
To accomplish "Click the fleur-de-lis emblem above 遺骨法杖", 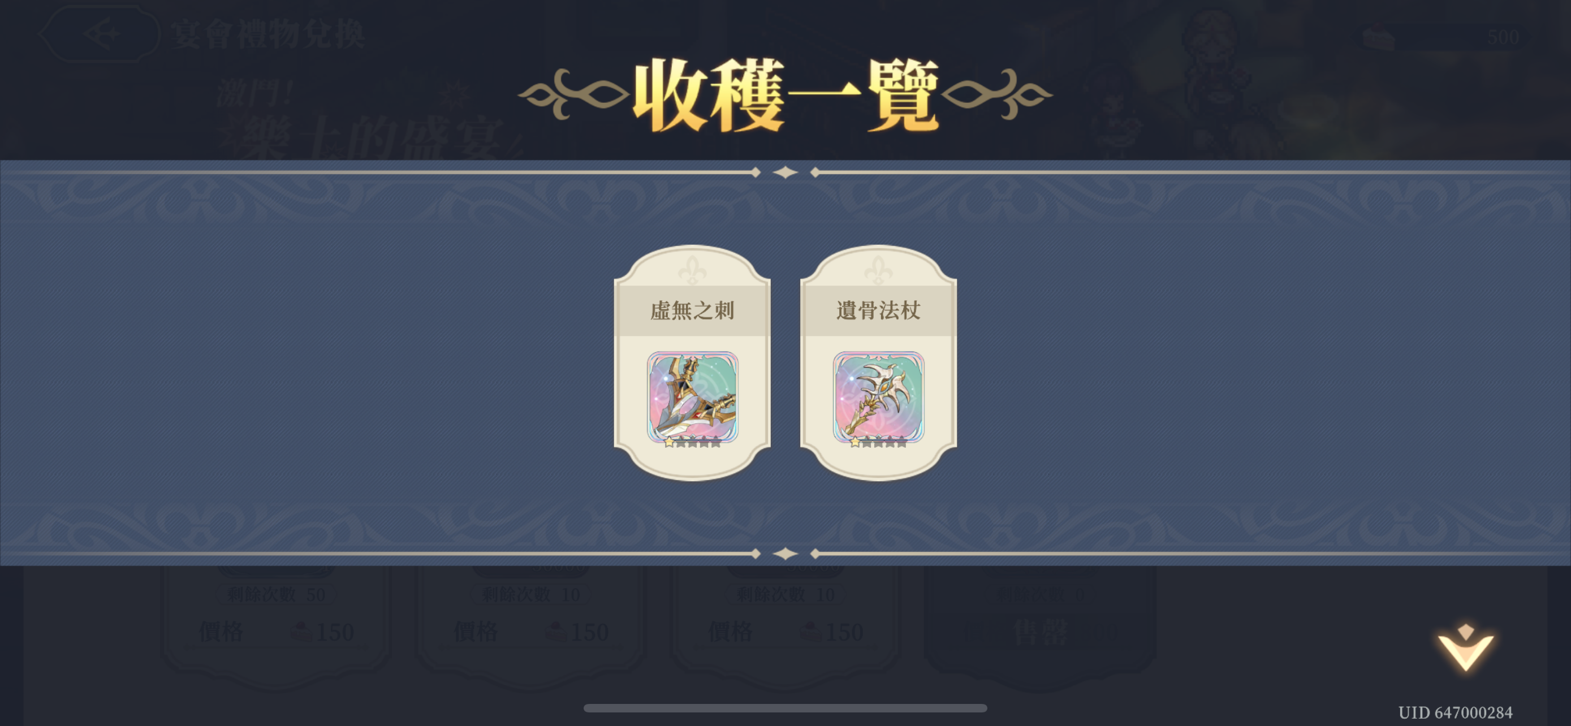I will (x=878, y=270).
